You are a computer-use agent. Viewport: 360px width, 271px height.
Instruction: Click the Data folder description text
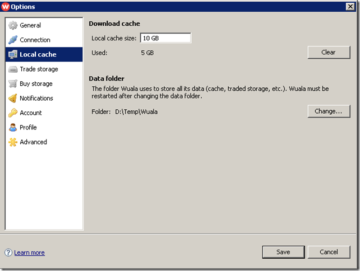point(210,92)
